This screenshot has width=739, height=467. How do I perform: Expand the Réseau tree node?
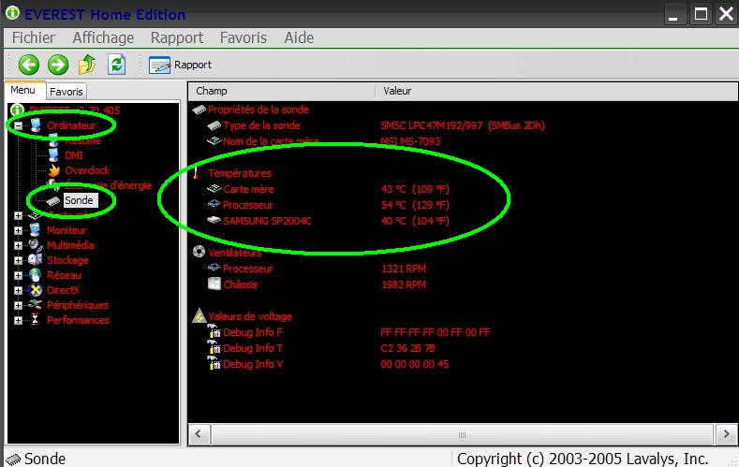(18, 275)
